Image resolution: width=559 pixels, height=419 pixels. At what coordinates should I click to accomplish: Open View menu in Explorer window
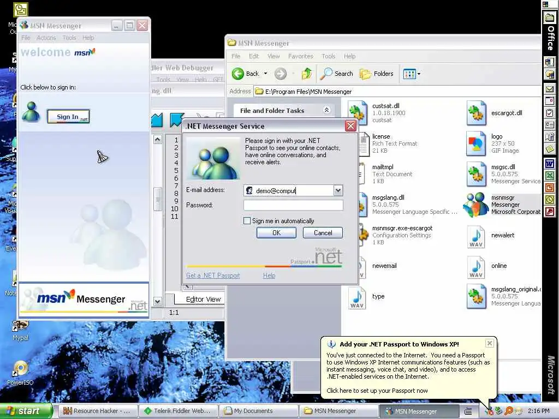click(x=273, y=56)
